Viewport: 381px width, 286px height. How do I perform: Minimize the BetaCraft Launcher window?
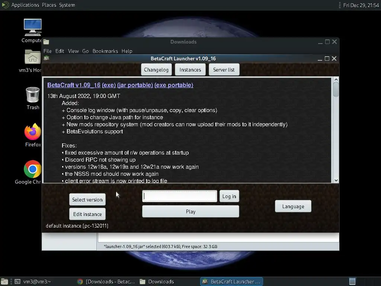point(320,58)
